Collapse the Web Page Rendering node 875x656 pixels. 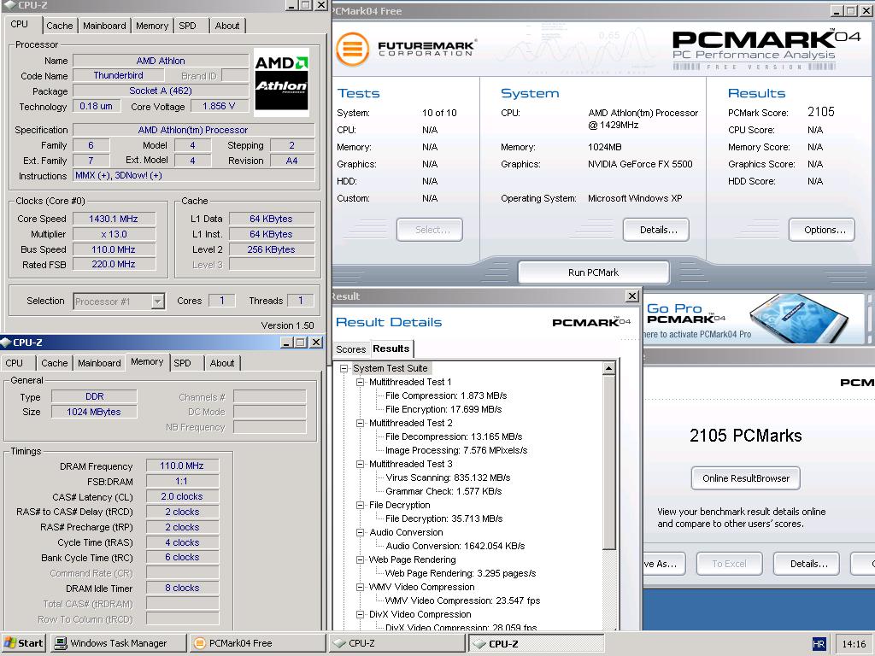click(360, 559)
